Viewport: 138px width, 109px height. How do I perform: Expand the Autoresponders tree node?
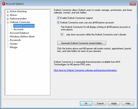coord(8,19)
